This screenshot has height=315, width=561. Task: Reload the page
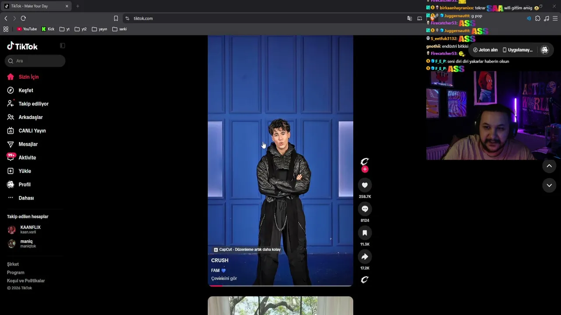[x=23, y=18]
